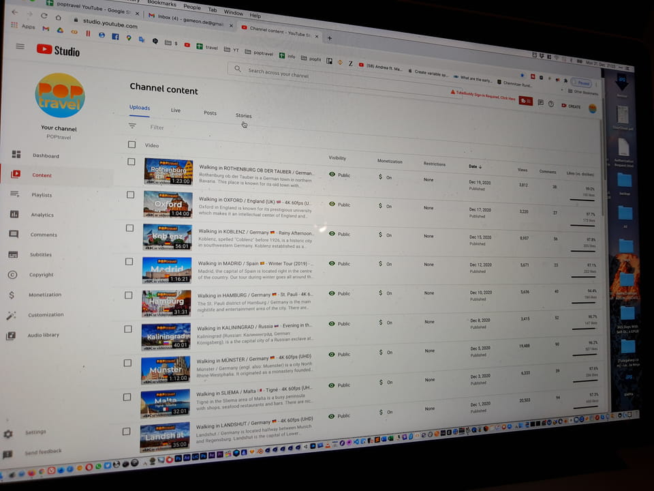Switch to the Live tab
Viewport: 654px width, 491px height.
point(176,110)
